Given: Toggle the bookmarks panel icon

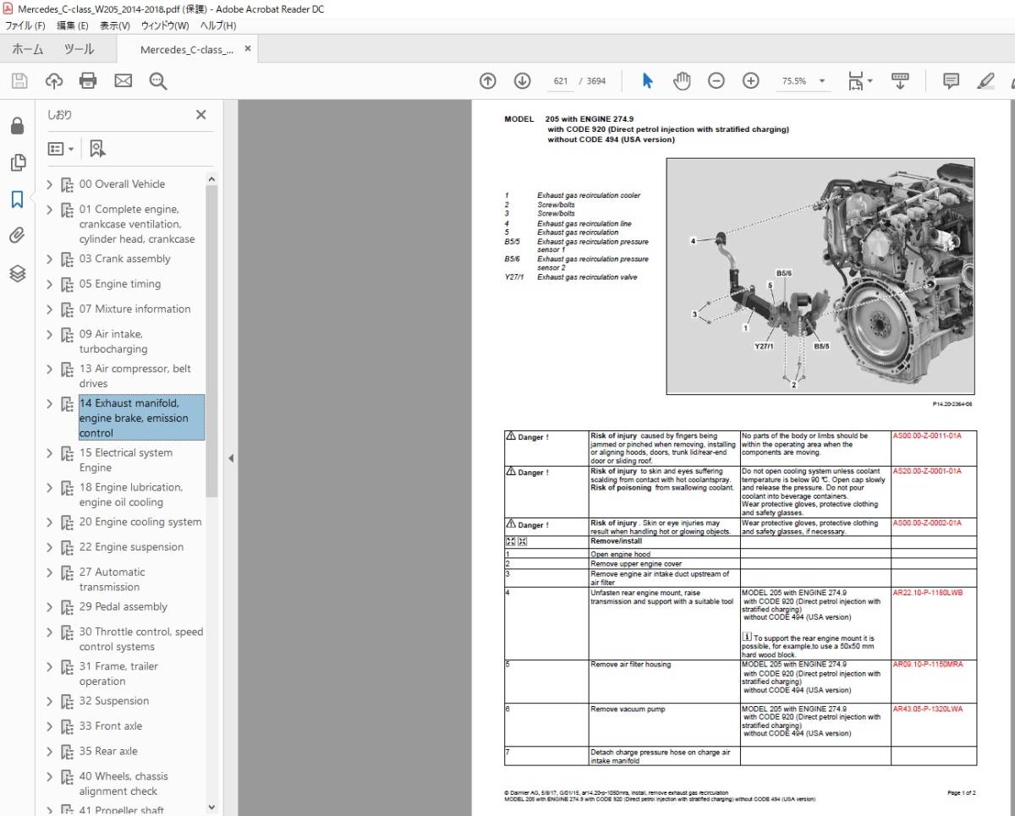Looking at the screenshot, I should (x=17, y=200).
